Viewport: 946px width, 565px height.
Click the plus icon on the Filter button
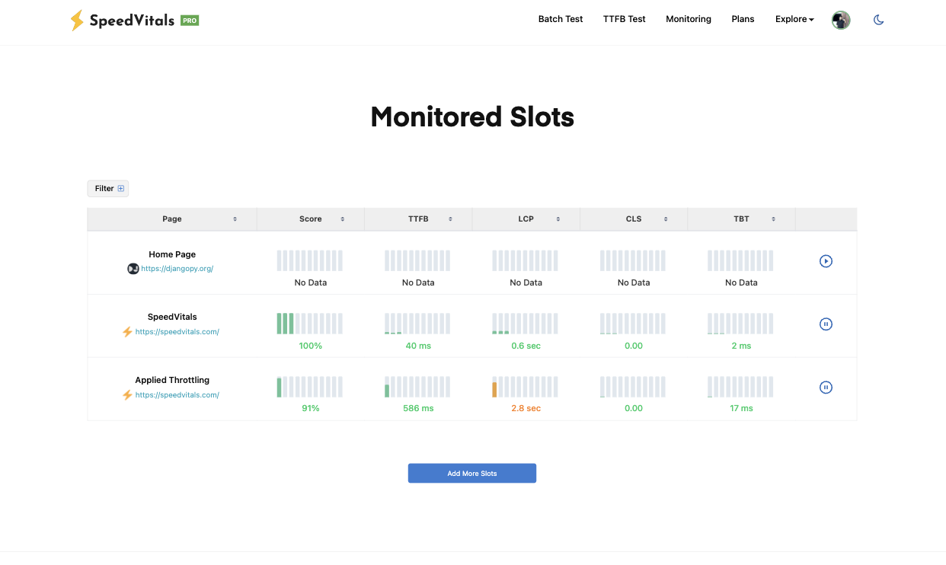click(121, 188)
